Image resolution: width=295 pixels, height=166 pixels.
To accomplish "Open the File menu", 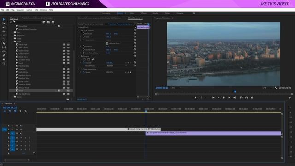I will point(2,10).
